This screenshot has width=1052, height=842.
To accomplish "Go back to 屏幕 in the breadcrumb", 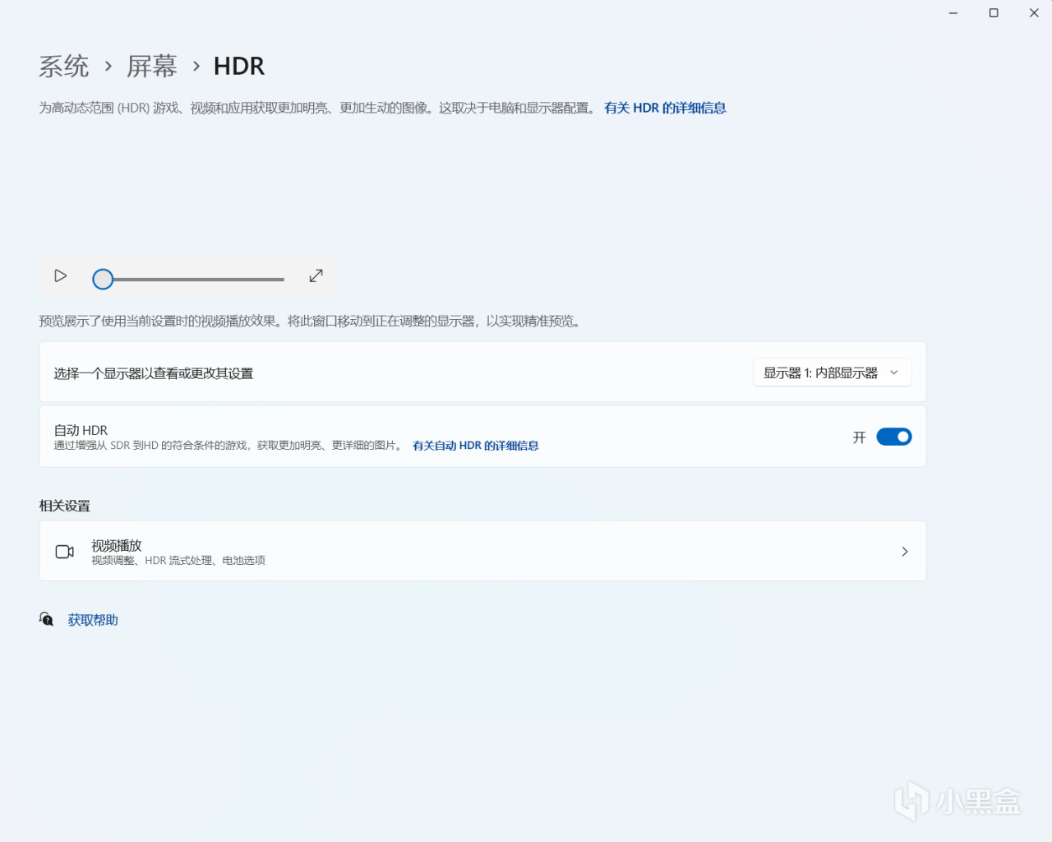I will click(x=152, y=66).
